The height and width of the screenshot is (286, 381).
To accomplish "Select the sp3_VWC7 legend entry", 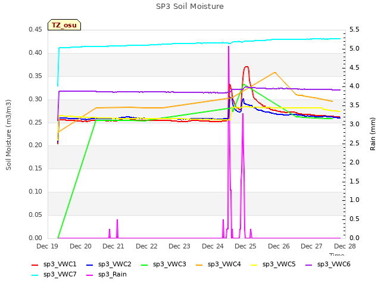I will tap(54, 275).
